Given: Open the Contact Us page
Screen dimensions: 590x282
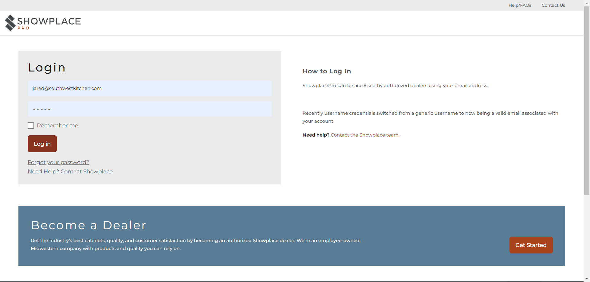Looking at the screenshot, I should [x=553, y=5].
